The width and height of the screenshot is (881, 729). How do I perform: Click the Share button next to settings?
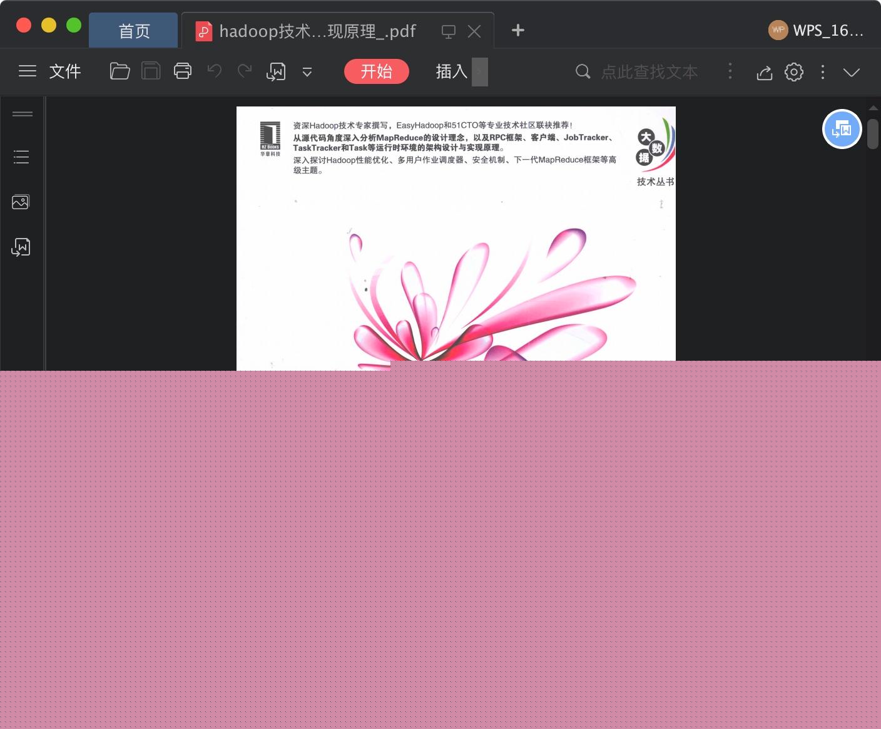tap(764, 72)
